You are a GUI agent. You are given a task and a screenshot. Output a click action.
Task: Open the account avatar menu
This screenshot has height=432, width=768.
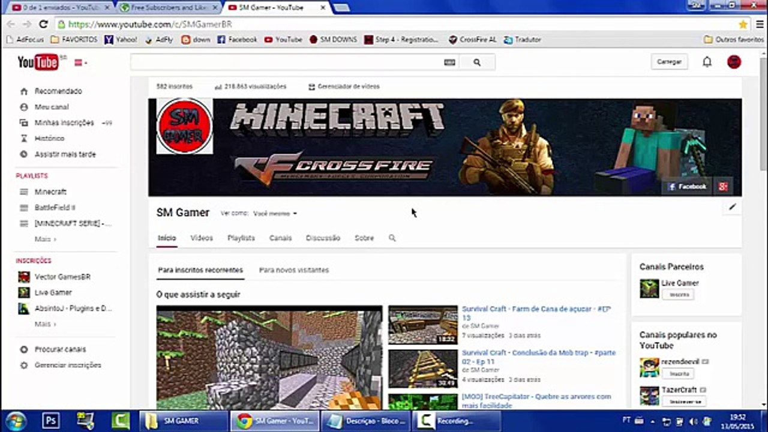coord(734,62)
